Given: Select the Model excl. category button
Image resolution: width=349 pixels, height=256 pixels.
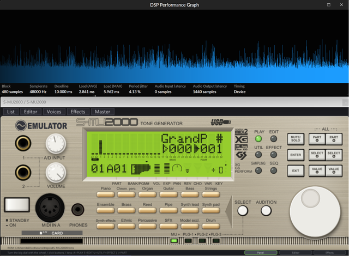Looking at the screenshot, I should point(190,227).
